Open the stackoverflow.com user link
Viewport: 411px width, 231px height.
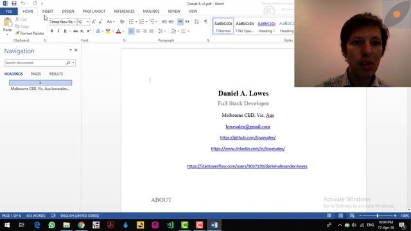click(x=247, y=166)
